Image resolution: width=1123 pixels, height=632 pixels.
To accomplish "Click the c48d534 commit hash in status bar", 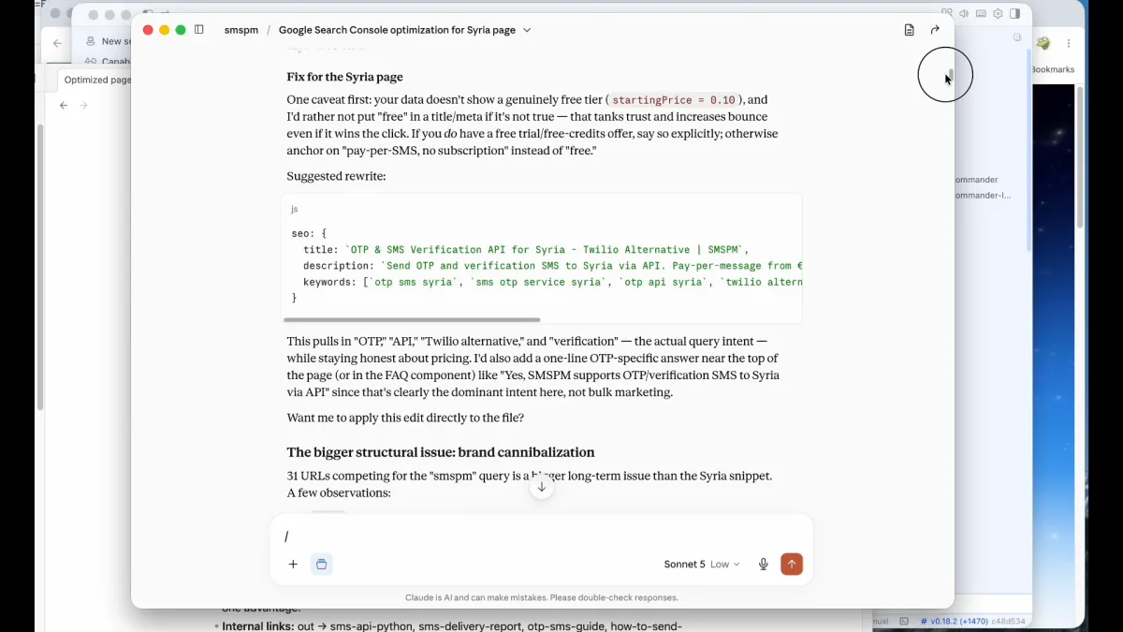I will [1009, 621].
